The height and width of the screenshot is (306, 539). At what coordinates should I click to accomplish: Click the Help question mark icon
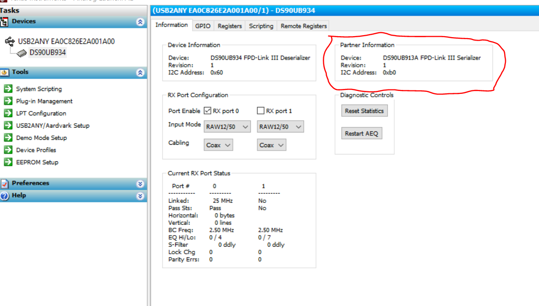4,196
